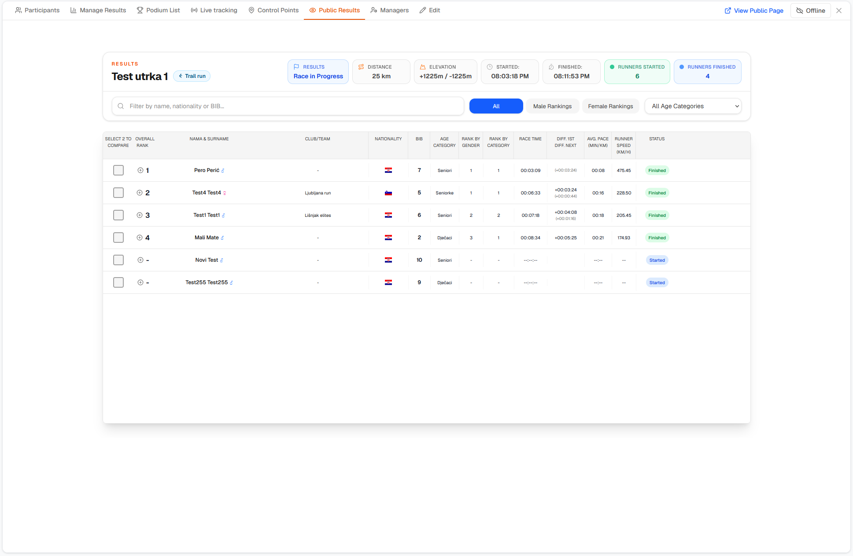The image size is (853, 556).
Task: Click the external-link icon beside View Public Page
Action: pyautogui.click(x=728, y=11)
